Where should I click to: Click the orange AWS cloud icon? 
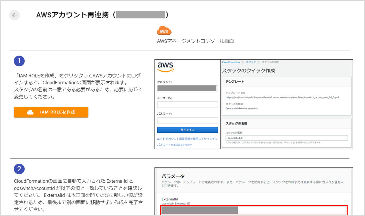click(164, 31)
